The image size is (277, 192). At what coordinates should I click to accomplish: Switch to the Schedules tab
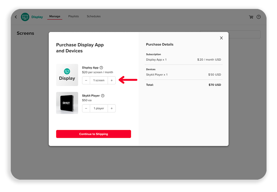pyautogui.click(x=94, y=16)
